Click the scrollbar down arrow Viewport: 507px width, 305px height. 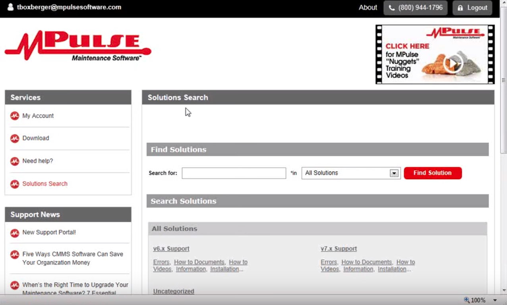click(x=503, y=291)
